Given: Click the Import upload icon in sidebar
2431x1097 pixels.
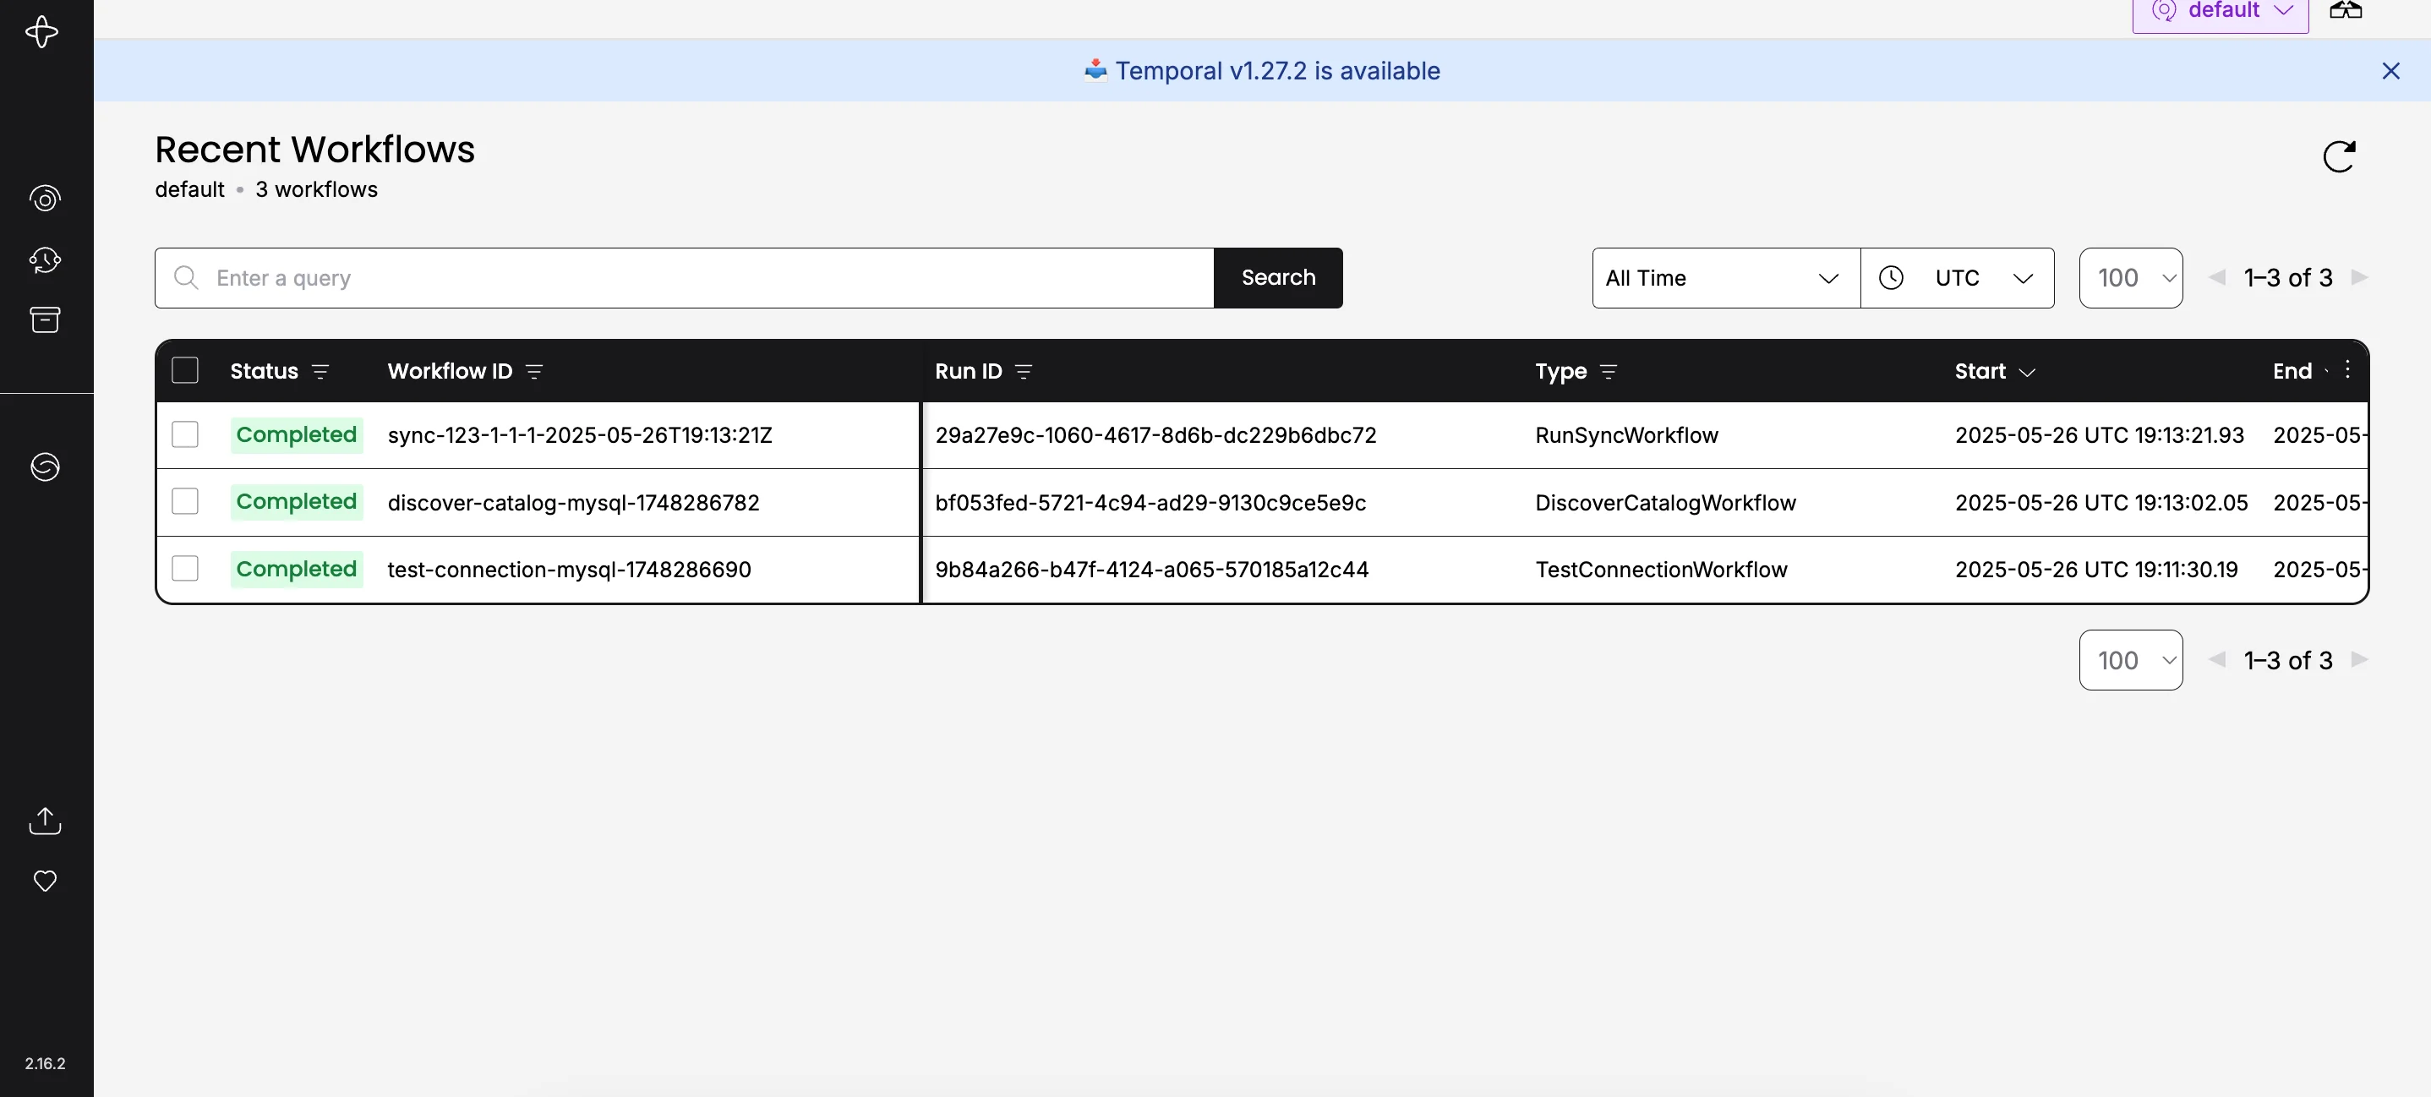Looking at the screenshot, I should point(46,820).
